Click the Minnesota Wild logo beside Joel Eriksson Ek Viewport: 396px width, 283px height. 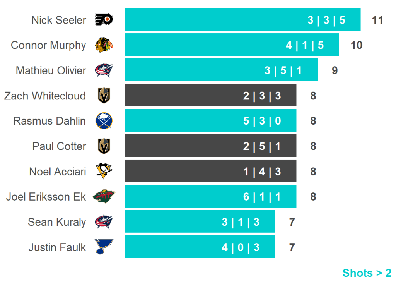click(x=104, y=197)
